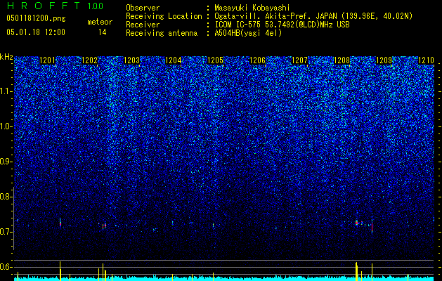Click the date stamp 05.01.18 12:00
This screenshot has height=281, width=442.
pyautogui.click(x=36, y=32)
